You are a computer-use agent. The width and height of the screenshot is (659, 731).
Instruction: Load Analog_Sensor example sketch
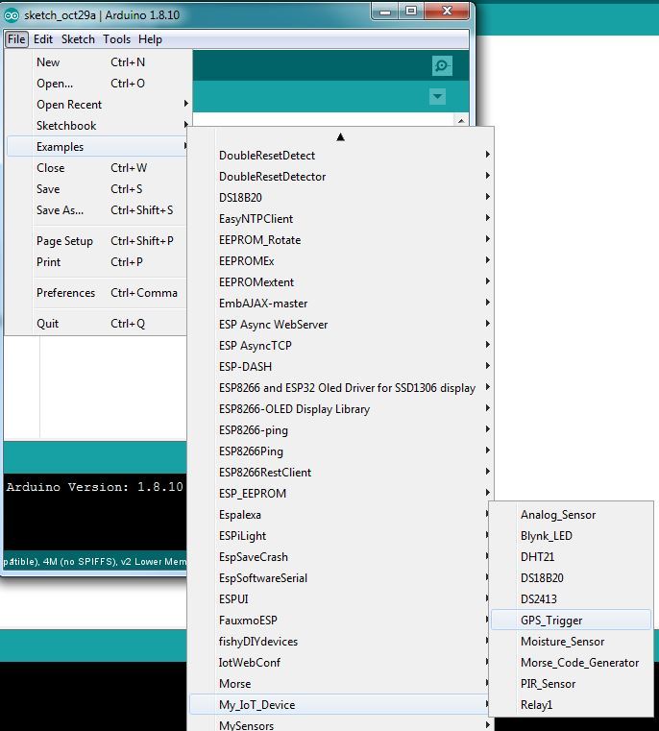[571, 514]
